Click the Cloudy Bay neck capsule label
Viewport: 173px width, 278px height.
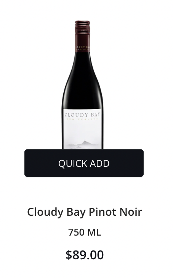coord(82,47)
